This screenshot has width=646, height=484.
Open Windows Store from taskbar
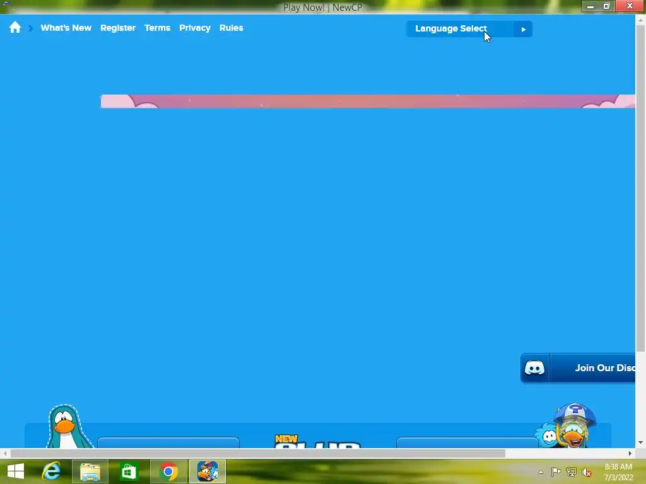pos(129,471)
